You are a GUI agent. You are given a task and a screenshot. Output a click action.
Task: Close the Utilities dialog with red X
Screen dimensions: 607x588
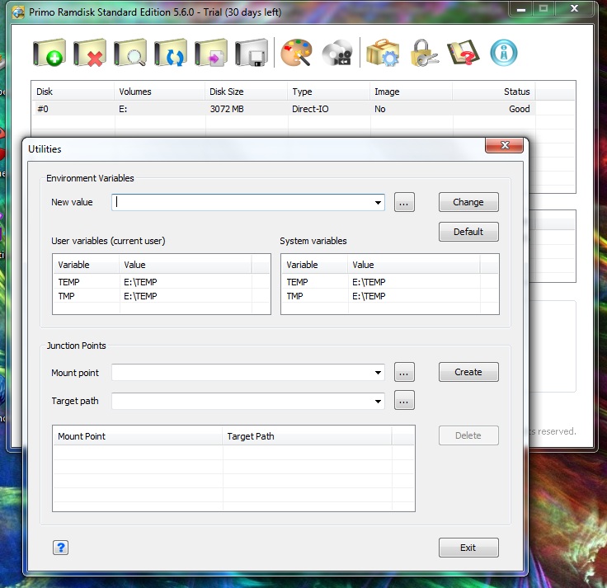pos(505,145)
